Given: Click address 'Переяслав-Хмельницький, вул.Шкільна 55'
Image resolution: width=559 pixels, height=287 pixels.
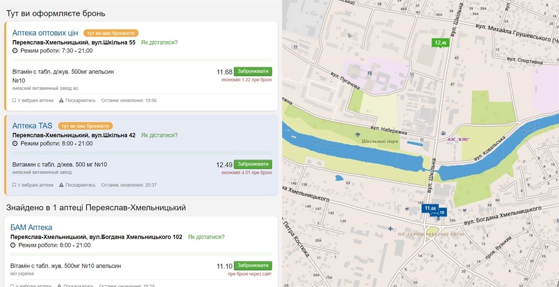Looking at the screenshot, I should pyautogui.click(x=74, y=42).
